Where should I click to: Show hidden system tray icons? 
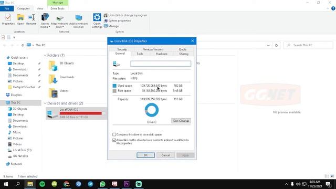tap(286, 184)
